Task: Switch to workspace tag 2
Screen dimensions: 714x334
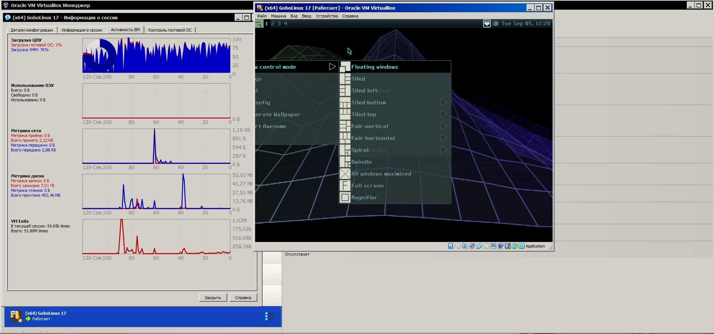Action: pos(273,24)
